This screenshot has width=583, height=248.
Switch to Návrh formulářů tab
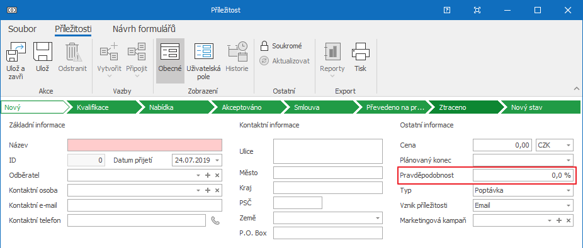tap(144, 29)
